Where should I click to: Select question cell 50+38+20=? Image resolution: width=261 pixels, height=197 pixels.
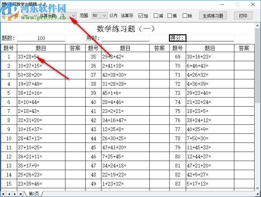41,75
